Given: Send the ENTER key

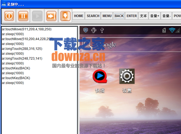Looking at the screenshot, I should click(x=131, y=16).
